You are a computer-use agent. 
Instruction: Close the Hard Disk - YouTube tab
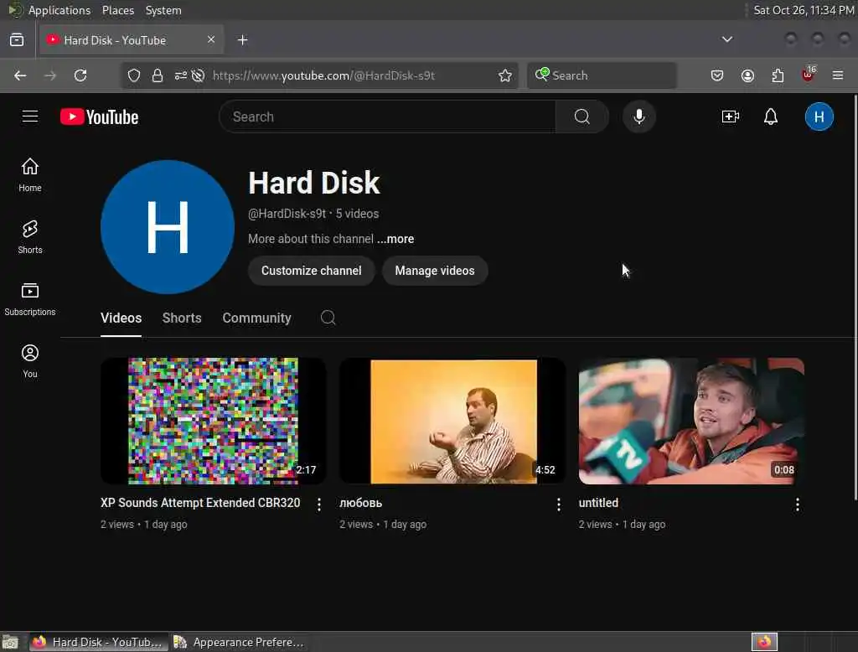[211, 39]
